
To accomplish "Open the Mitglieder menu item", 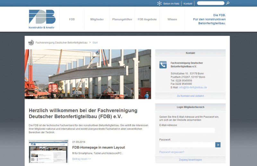I will pyautogui.click(x=97, y=19).
